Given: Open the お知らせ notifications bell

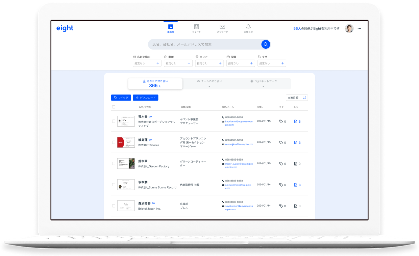Looking at the screenshot, I should (x=248, y=27).
